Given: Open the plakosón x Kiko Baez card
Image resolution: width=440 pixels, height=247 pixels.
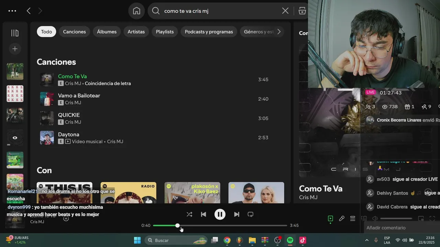Looking at the screenshot, I should (x=192, y=193).
